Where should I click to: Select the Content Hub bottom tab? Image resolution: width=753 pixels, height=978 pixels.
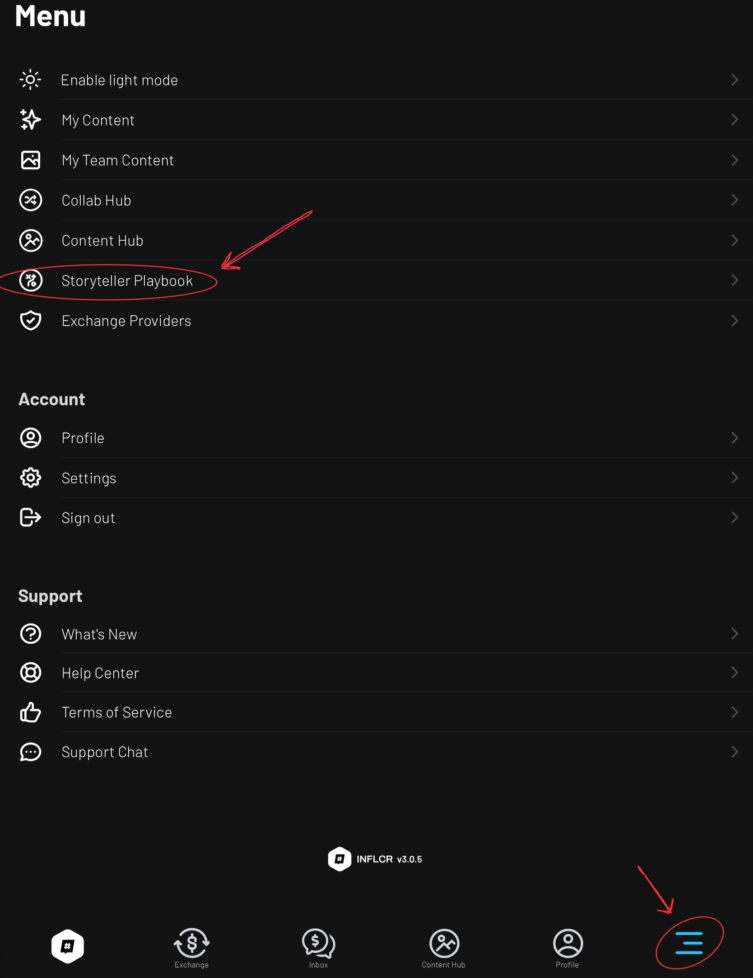(x=444, y=948)
